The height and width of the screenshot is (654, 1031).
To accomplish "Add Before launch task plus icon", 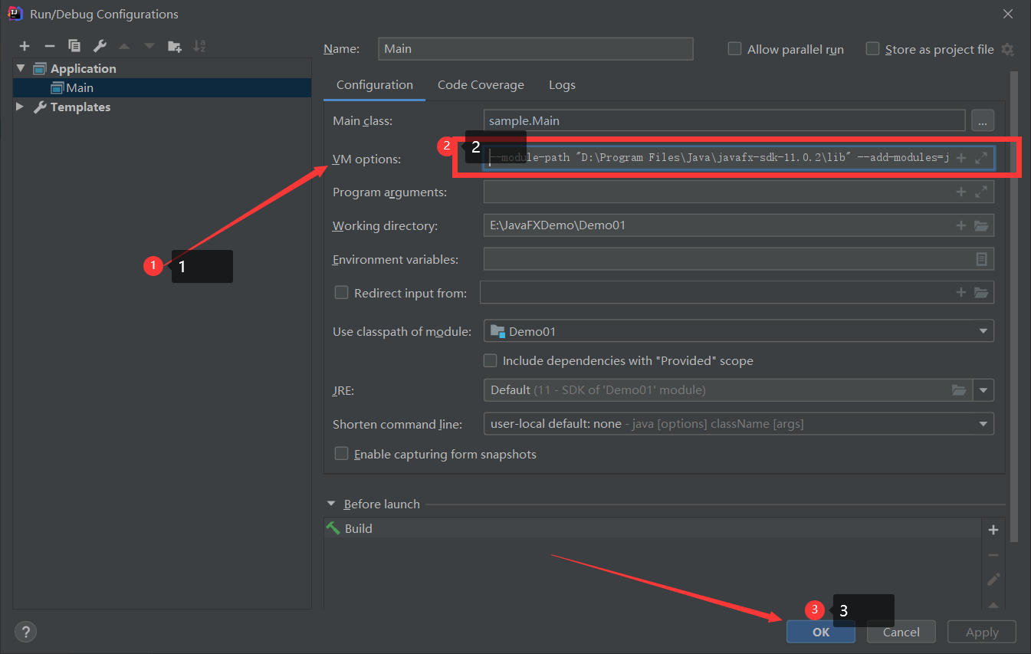I will pos(993,530).
